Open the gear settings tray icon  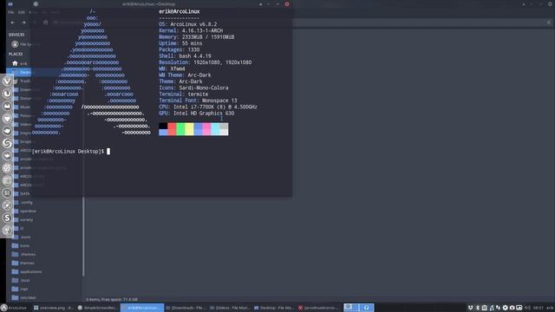(505, 308)
